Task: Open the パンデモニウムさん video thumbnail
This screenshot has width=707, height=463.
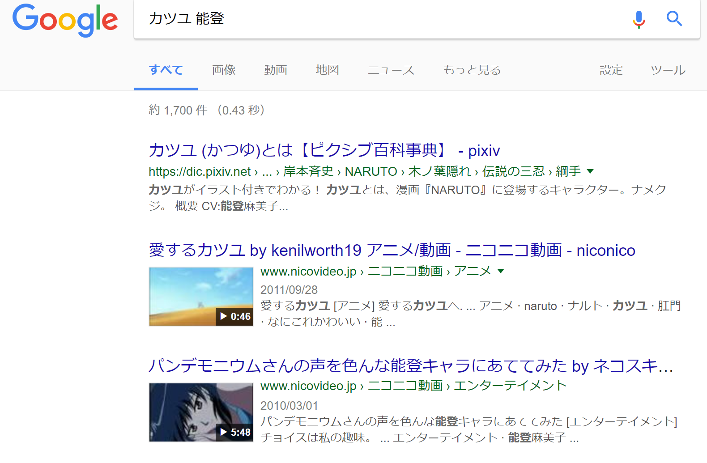Action: coord(201,412)
